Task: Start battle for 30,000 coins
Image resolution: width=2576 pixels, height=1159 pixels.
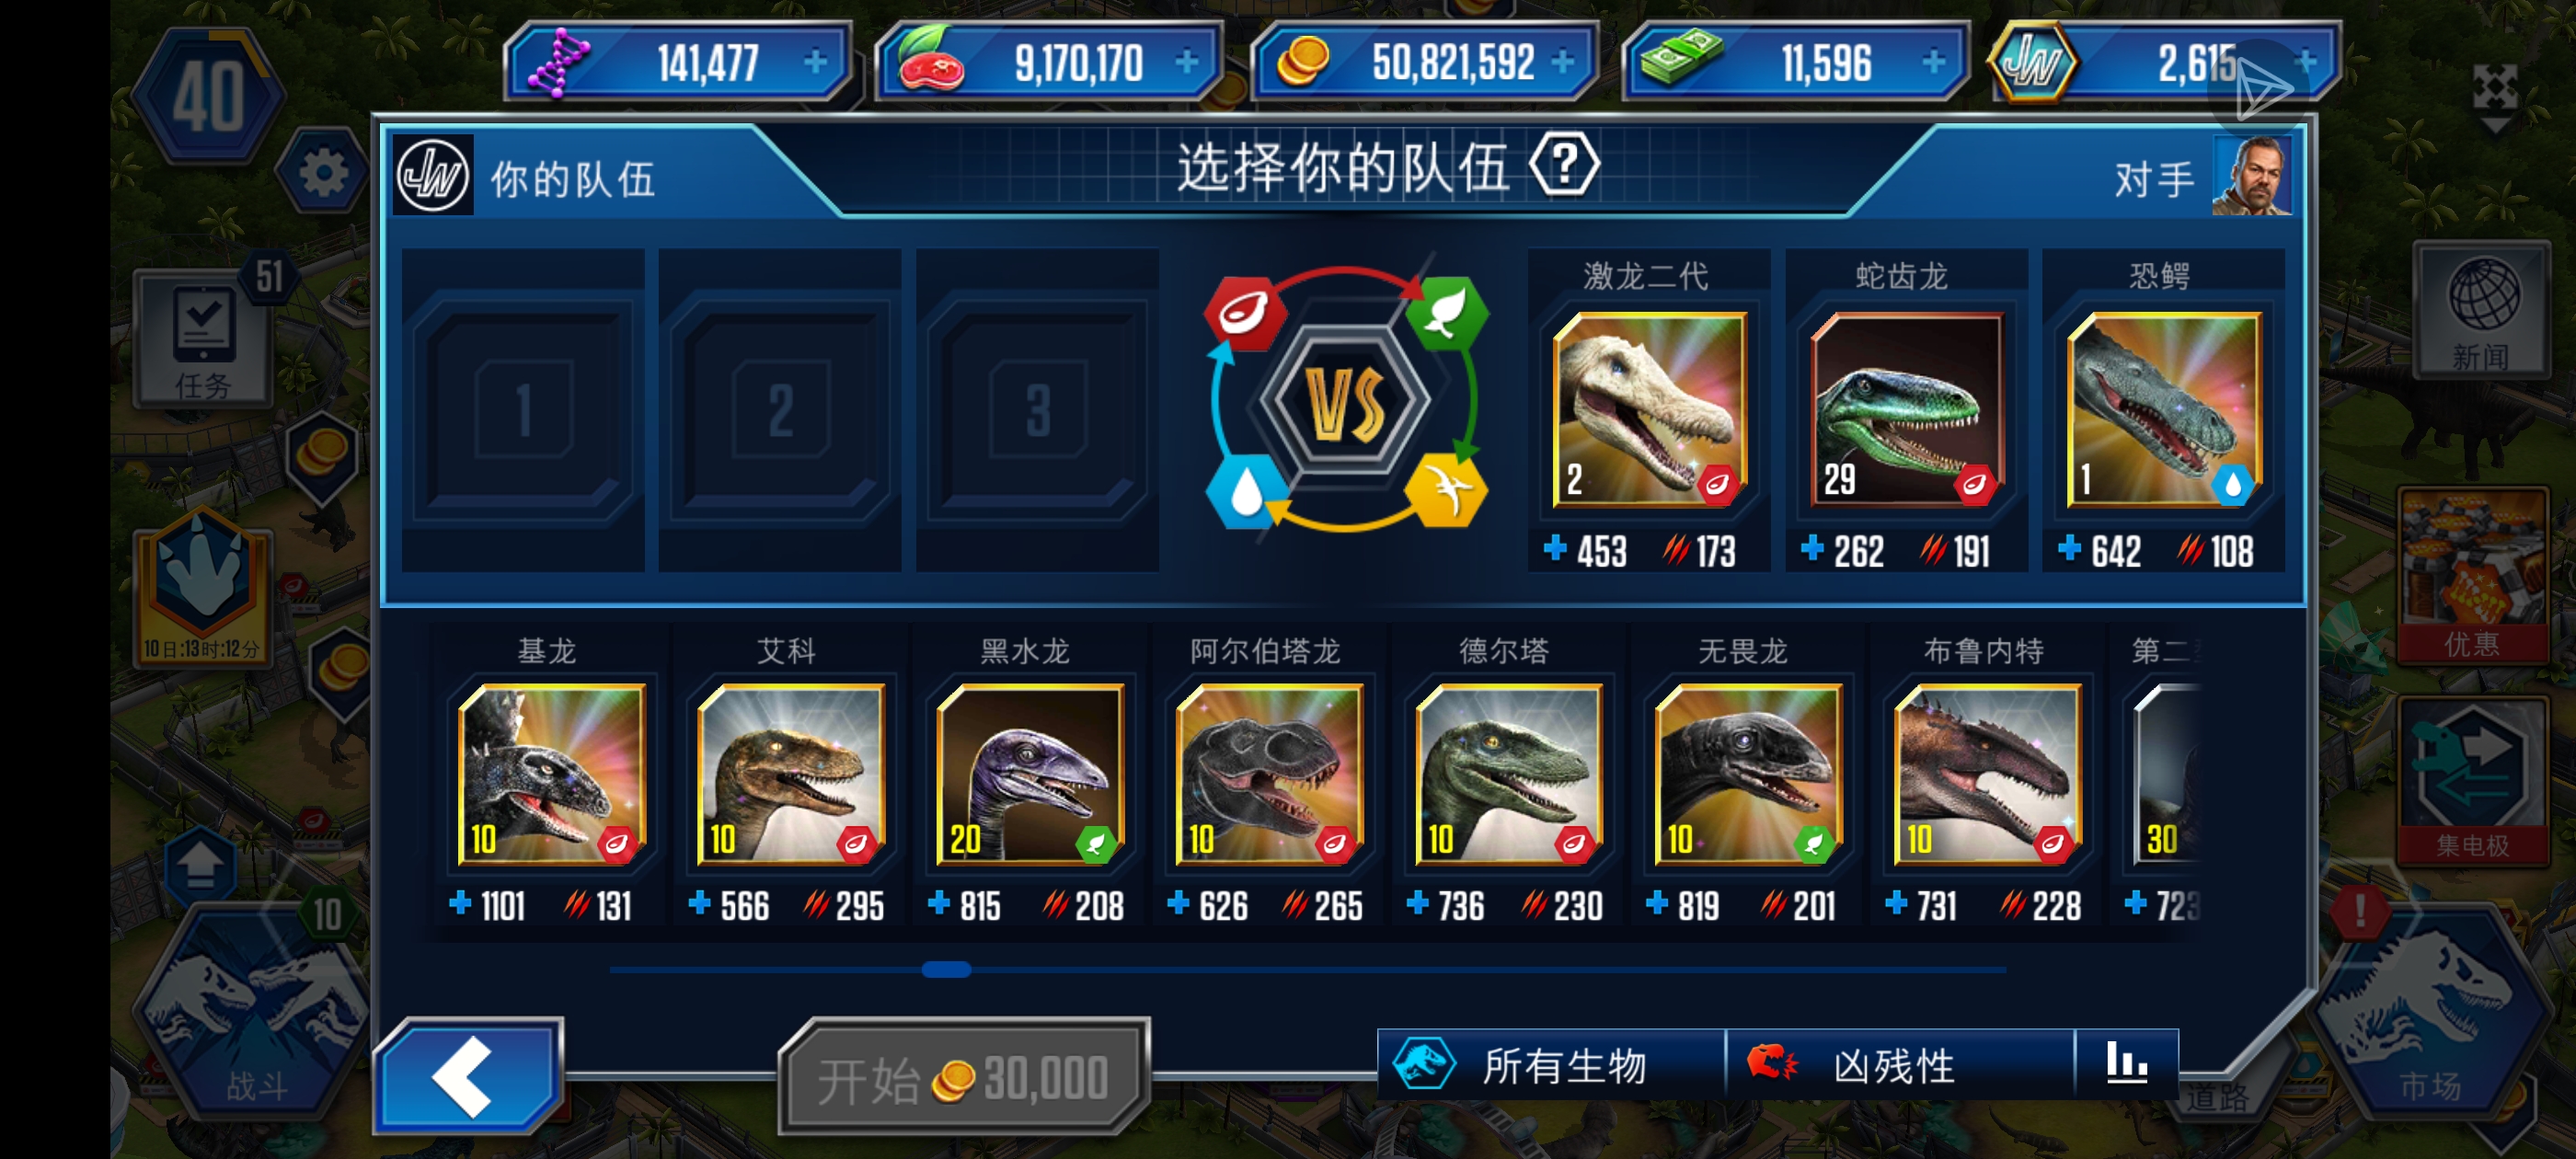Action: 964,1078
